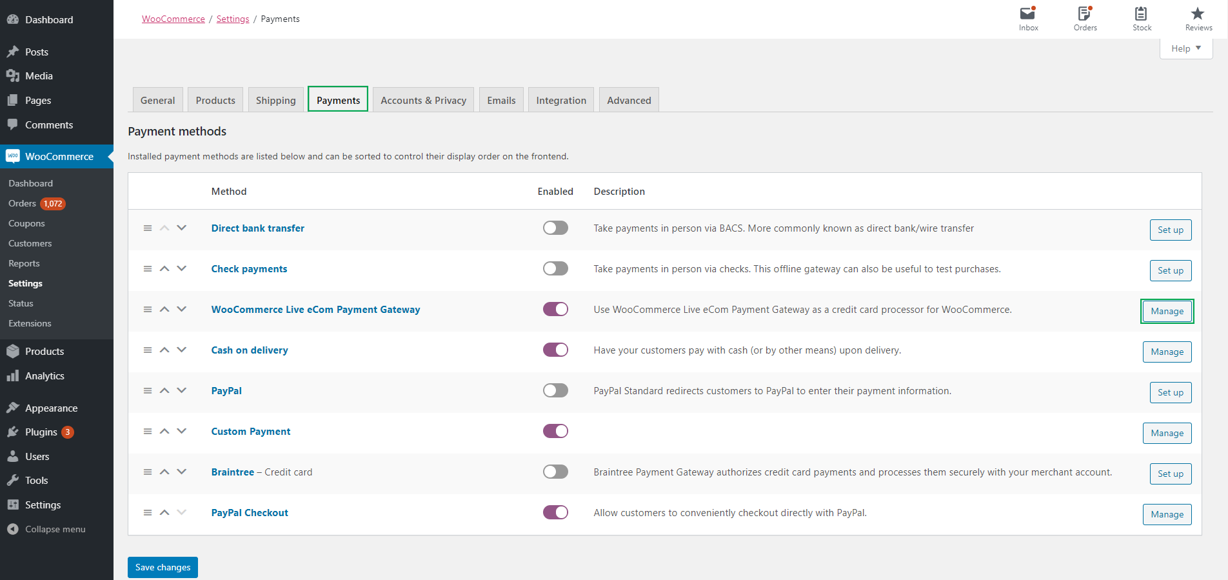Move Cash on delivery down
The width and height of the screenshot is (1228, 580).
pyautogui.click(x=182, y=350)
